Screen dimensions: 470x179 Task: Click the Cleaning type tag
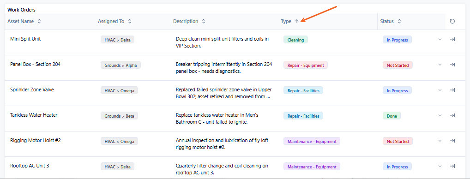click(295, 40)
